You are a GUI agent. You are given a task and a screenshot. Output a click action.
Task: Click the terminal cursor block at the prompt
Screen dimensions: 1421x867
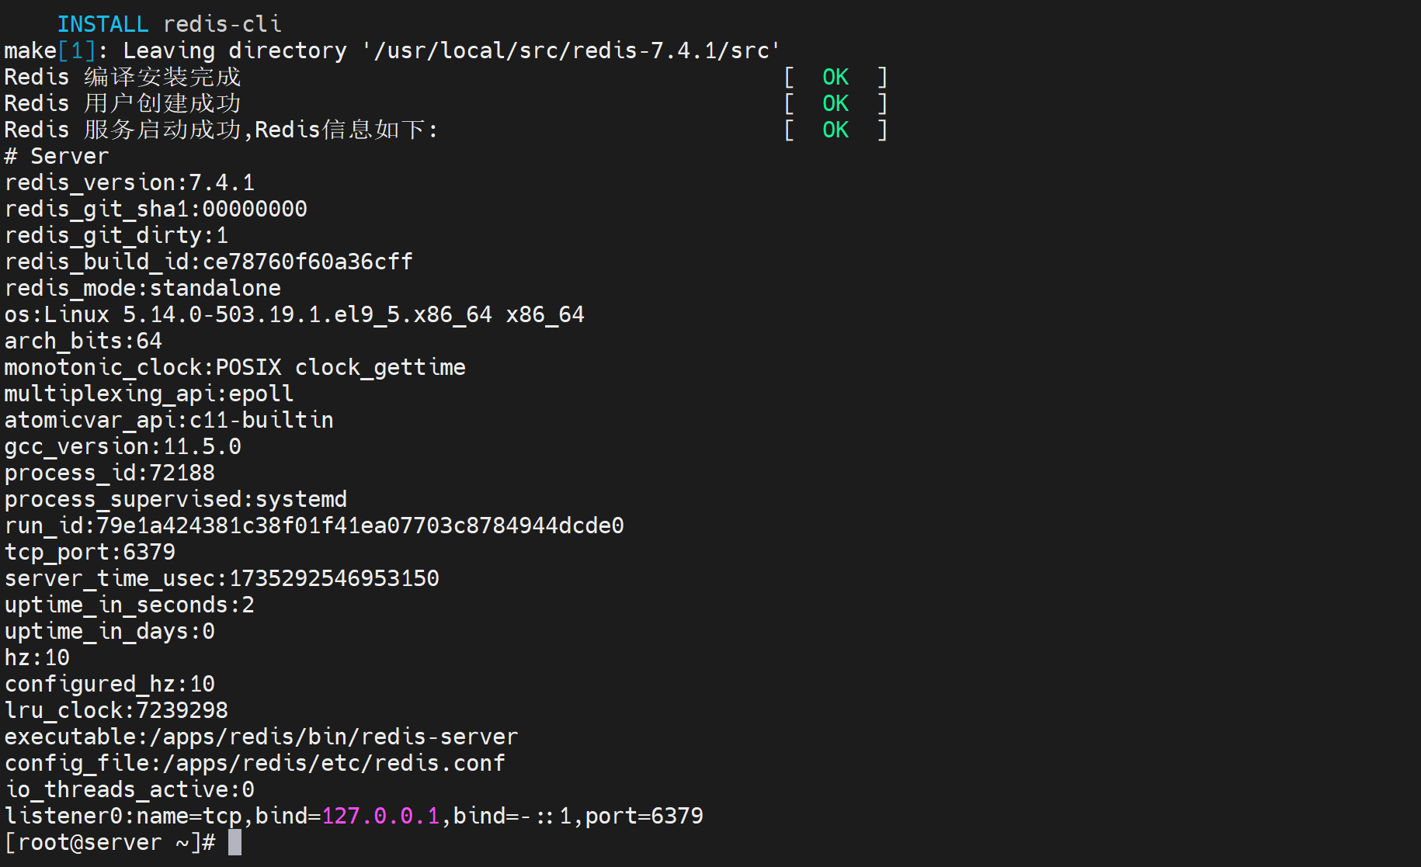coord(235,843)
